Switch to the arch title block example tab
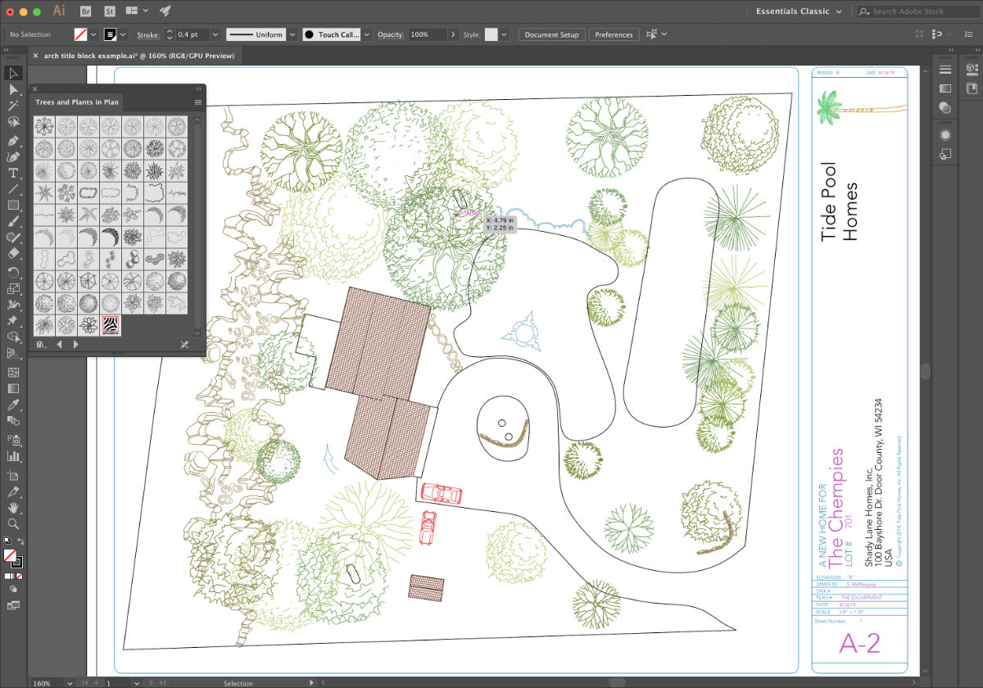This screenshot has width=983, height=688. pos(135,56)
